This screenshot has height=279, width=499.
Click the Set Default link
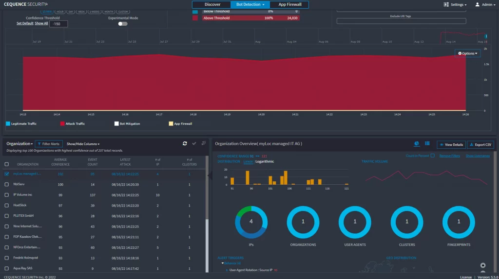point(25,23)
